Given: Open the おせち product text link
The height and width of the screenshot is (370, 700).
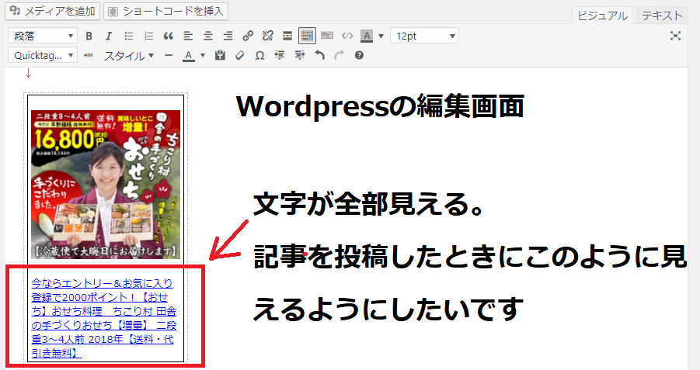Looking at the screenshot, I should coord(103,318).
